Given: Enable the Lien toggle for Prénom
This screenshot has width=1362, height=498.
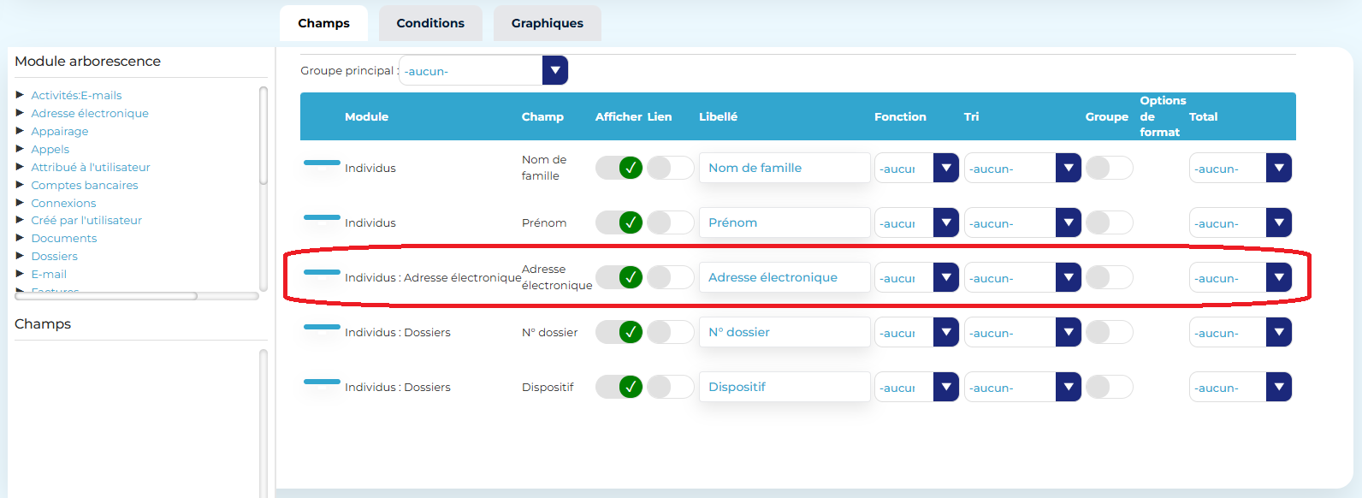Looking at the screenshot, I should (x=670, y=222).
